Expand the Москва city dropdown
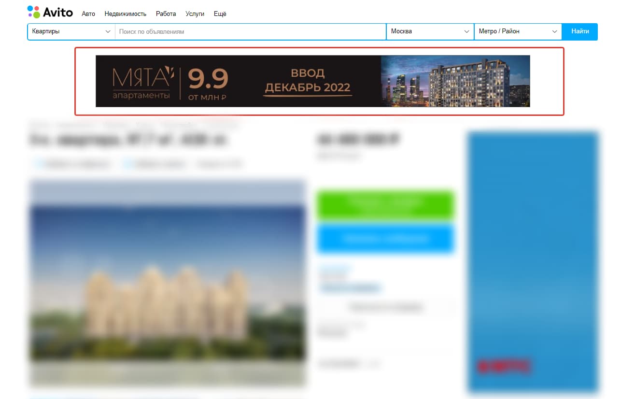The image size is (635, 399). 430,31
